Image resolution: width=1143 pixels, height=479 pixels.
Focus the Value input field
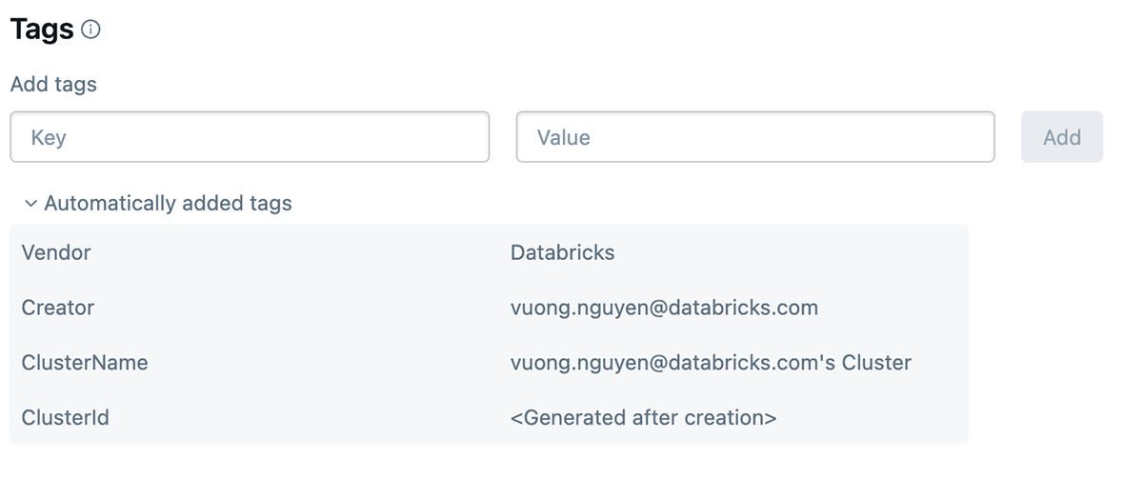[754, 137]
